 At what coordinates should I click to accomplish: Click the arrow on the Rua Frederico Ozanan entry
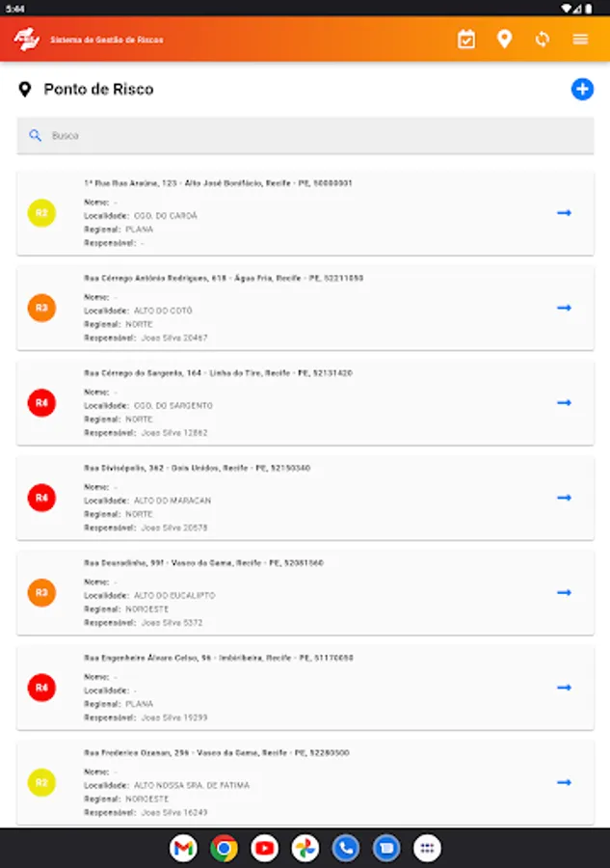[x=562, y=783]
